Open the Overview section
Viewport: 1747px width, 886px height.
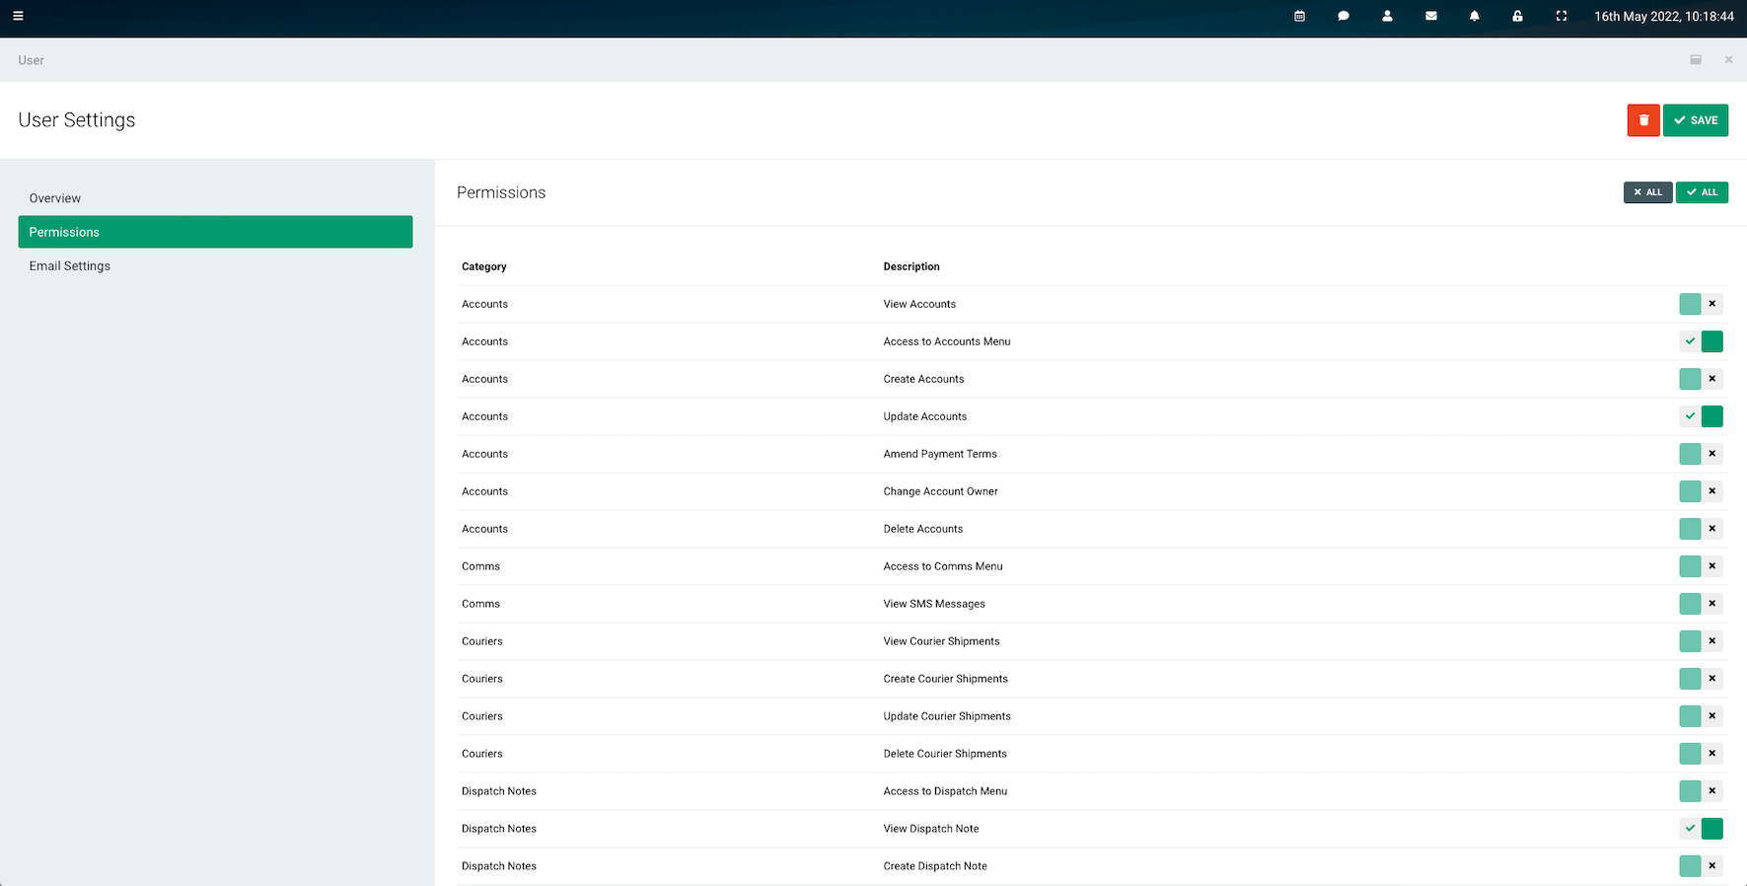(215, 198)
